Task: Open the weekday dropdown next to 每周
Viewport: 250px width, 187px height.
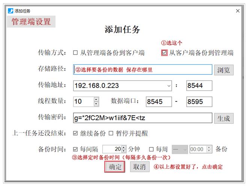Action: click(x=180, y=149)
